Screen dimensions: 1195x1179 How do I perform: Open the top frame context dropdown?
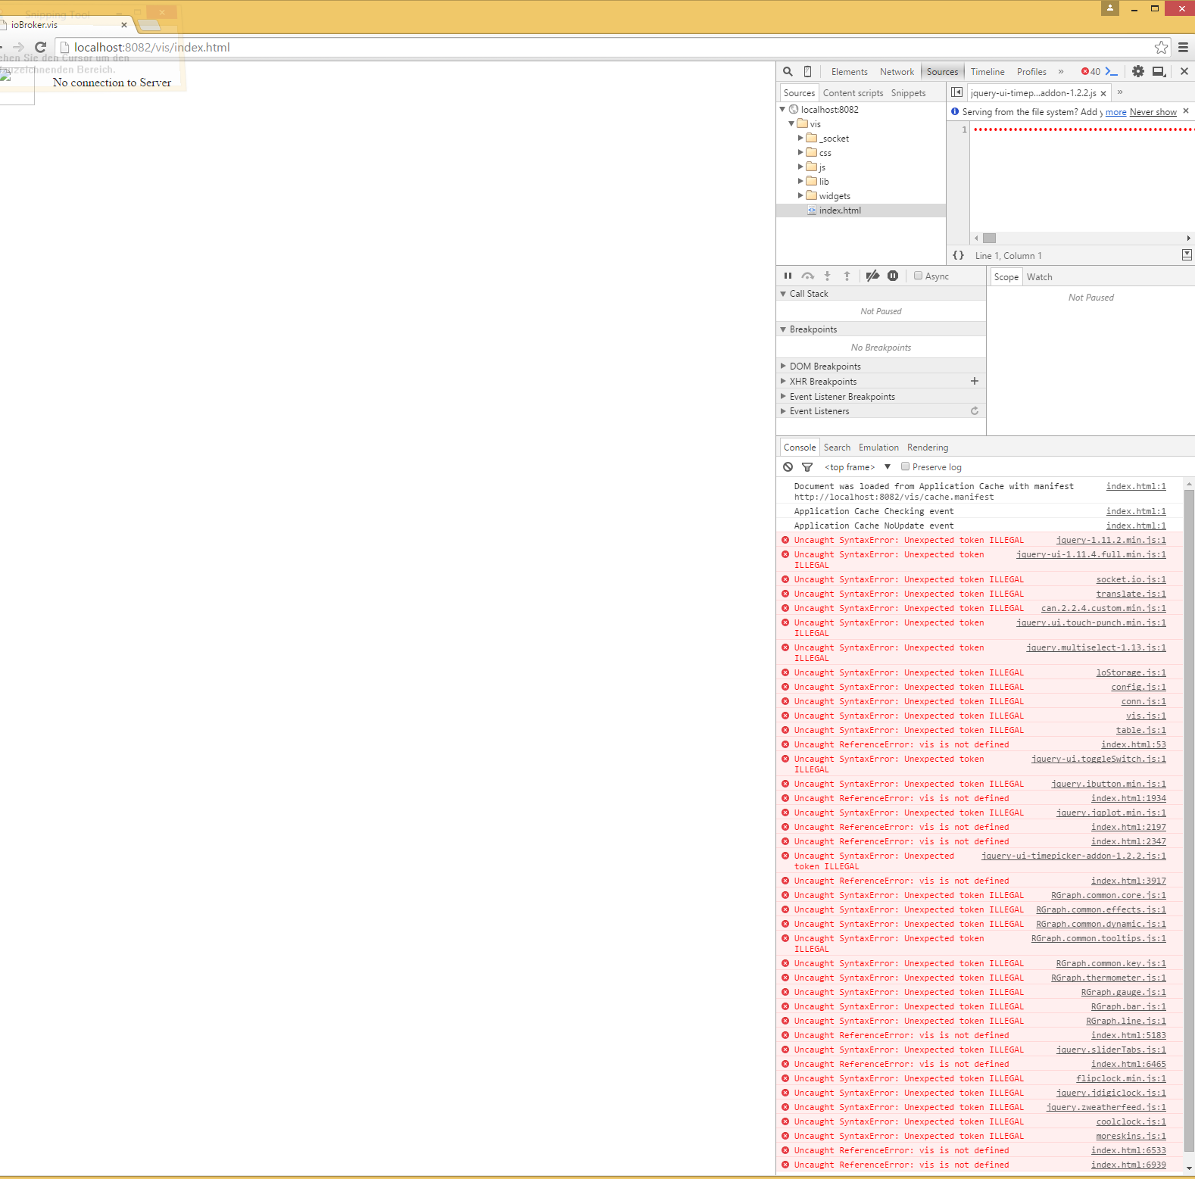[x=857, y=467]
